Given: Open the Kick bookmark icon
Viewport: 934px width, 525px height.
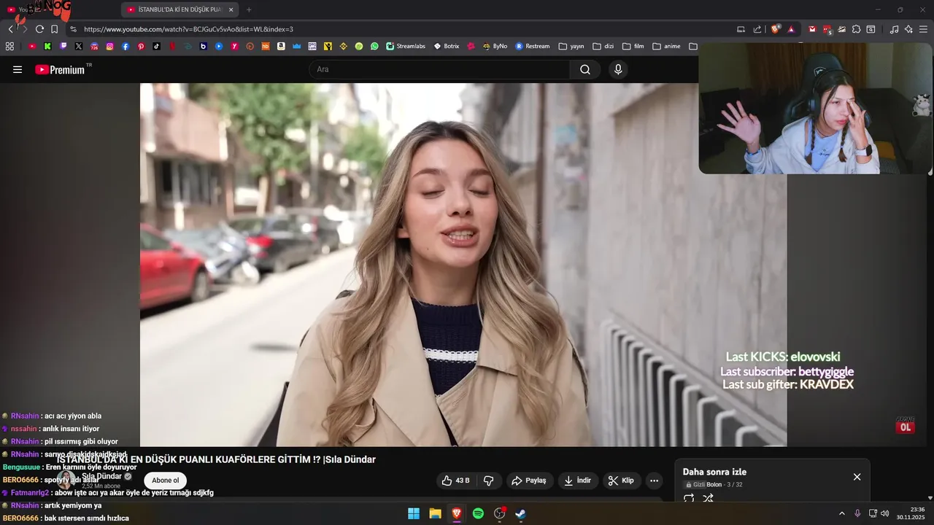Looking at the screenshot, I should point(47,46).
